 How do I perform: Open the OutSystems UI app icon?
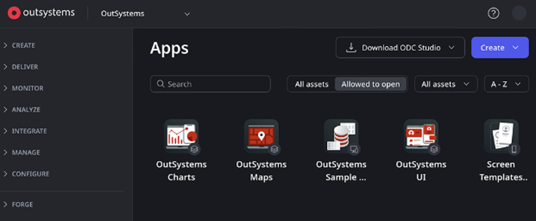pos(421,136)
